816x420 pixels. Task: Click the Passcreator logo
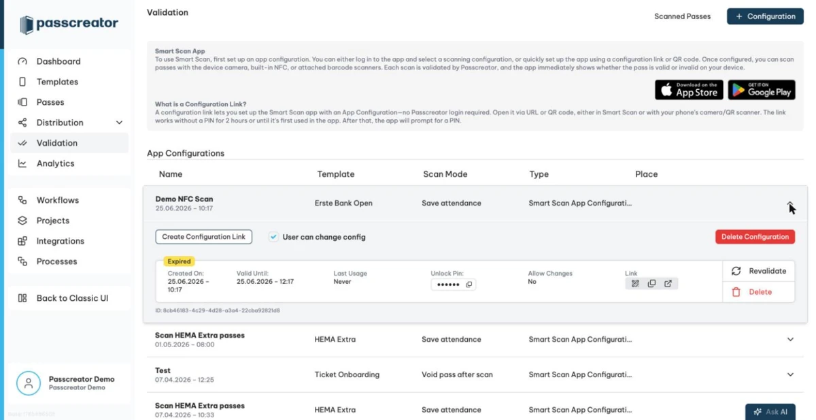coord(69,25)
